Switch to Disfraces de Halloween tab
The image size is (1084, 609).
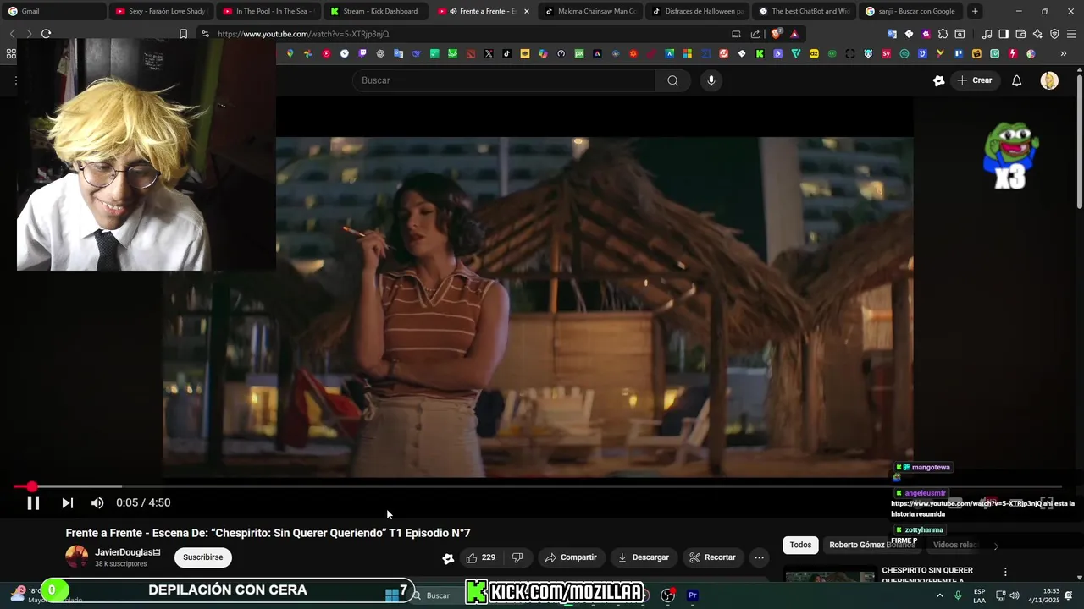(699, 11)
